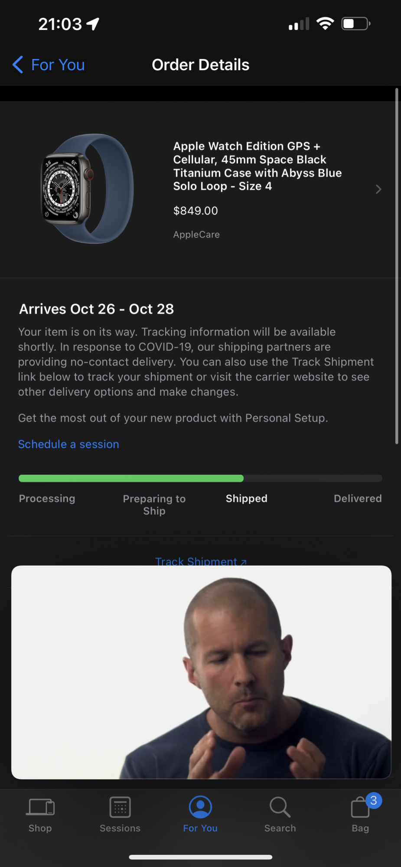Image resolution: width=401 pixels, height=867 pixels.
Task: Expand product details with right chevron
Action: (x=378, y=189)
